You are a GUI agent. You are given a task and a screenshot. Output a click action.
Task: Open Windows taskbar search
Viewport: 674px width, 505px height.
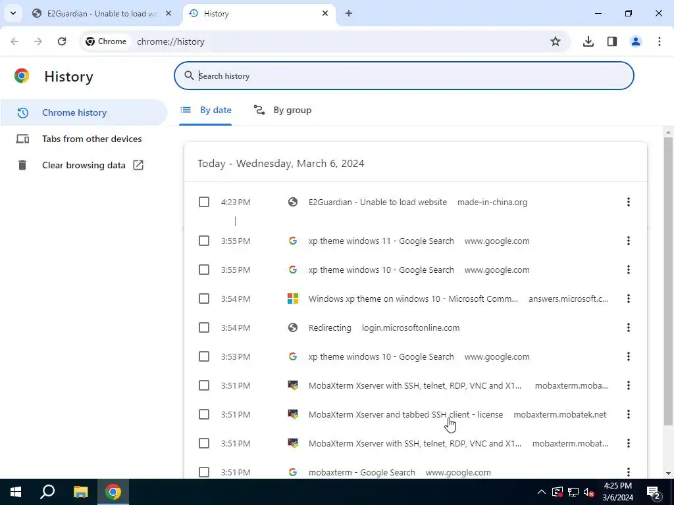click(47, 492)
